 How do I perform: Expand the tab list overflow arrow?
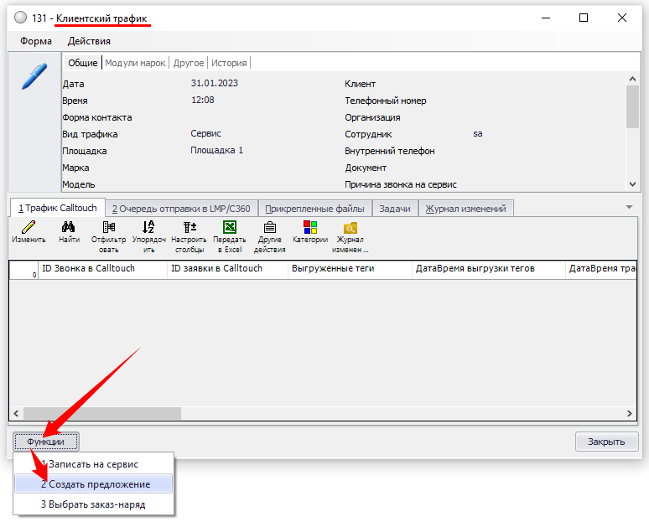click(629, 207)
